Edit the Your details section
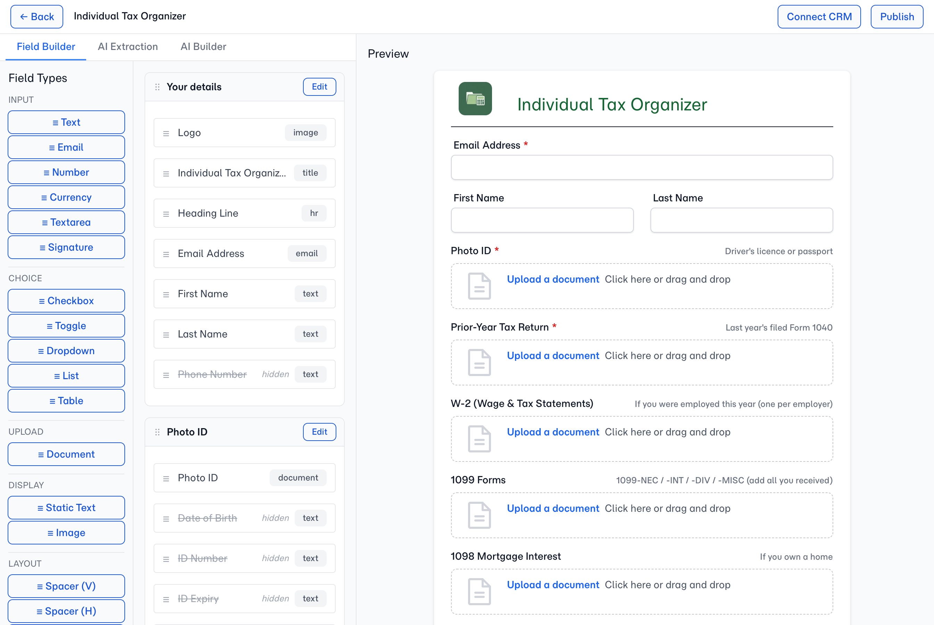Screen dimensions: 934x625 click(319, 87)
